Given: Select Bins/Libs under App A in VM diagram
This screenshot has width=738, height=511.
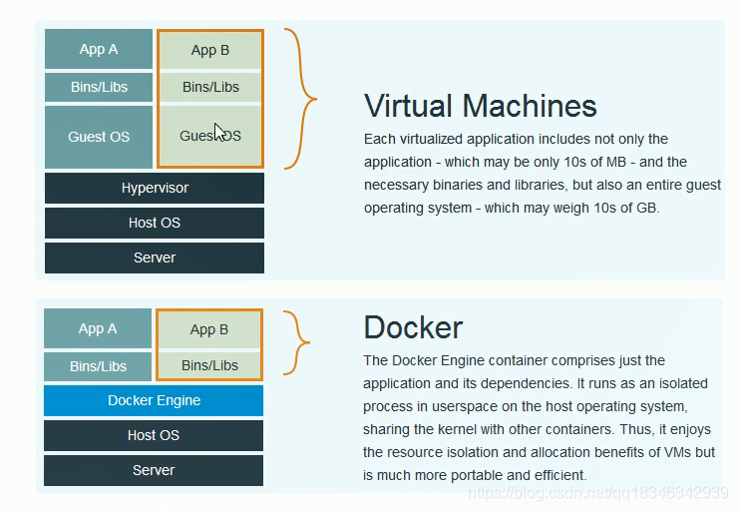Looking at the screenshot, I should 99,87.
